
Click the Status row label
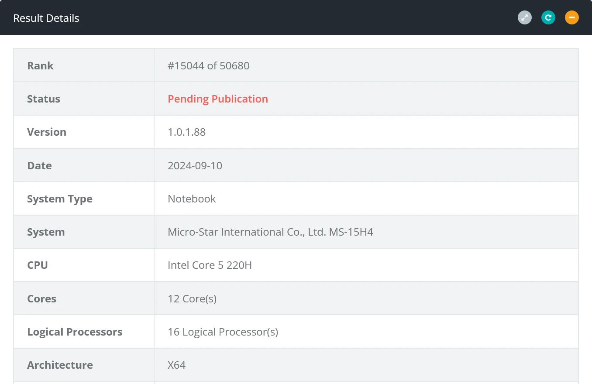click(x=44, y=99)
